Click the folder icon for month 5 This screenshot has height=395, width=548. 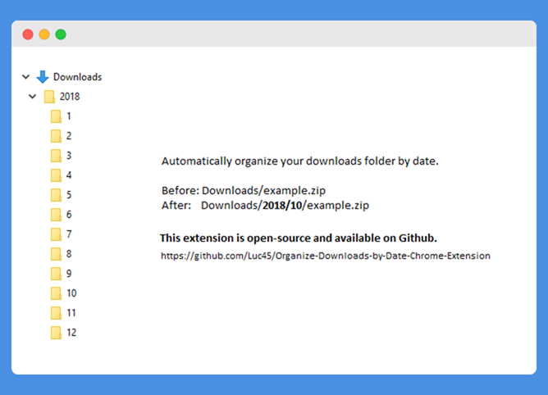[56, 195]
